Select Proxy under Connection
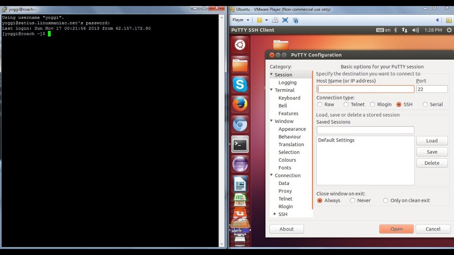 click(x=285, y=191)
